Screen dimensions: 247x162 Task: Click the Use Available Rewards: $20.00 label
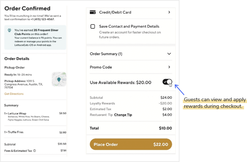121,83
